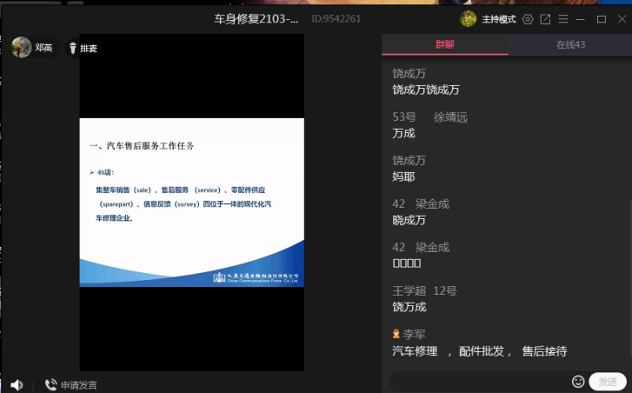632x393 pixels.
Task: Click the message 晓成万
Action: [409, 221]
